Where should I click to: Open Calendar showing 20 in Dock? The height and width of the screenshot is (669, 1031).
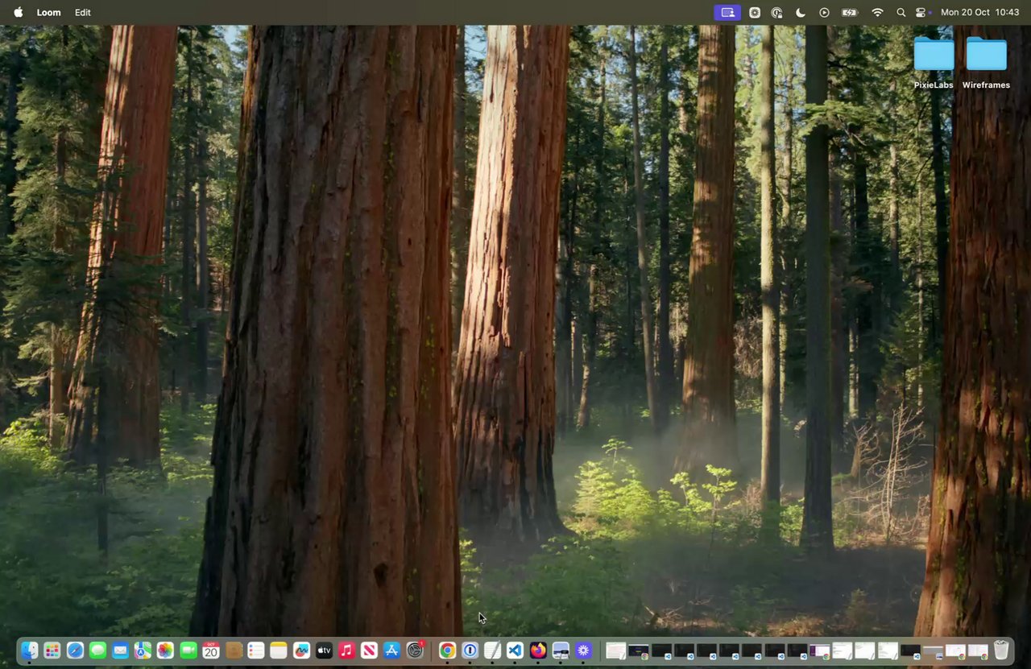[211, 650]
